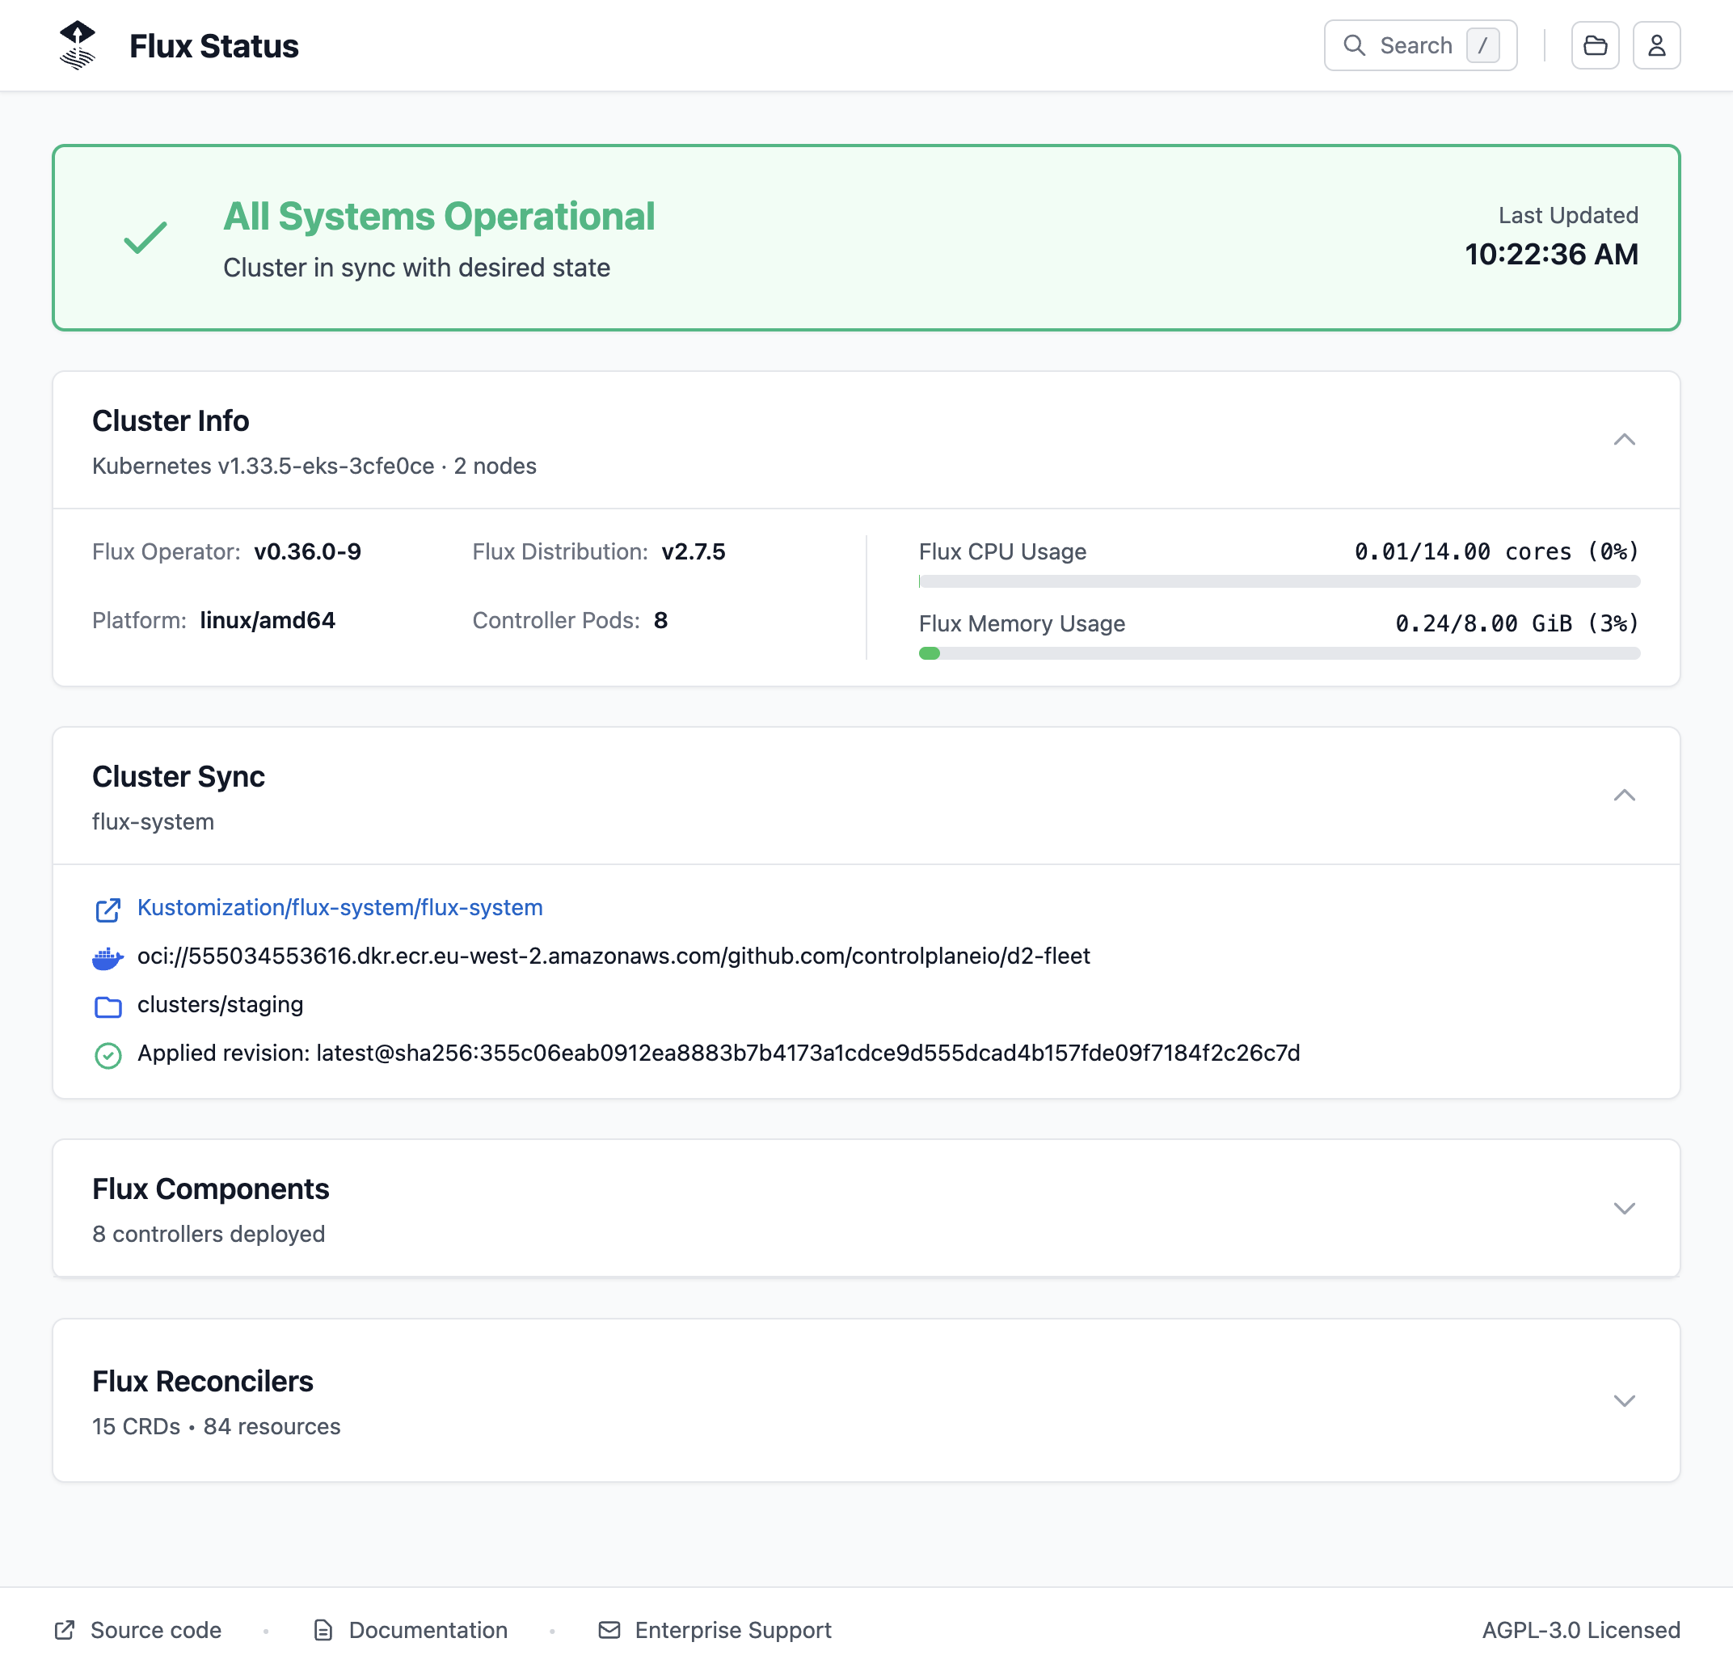
Task: Collapse the Cluster Sync section
Action: (x=1625, y=796)
